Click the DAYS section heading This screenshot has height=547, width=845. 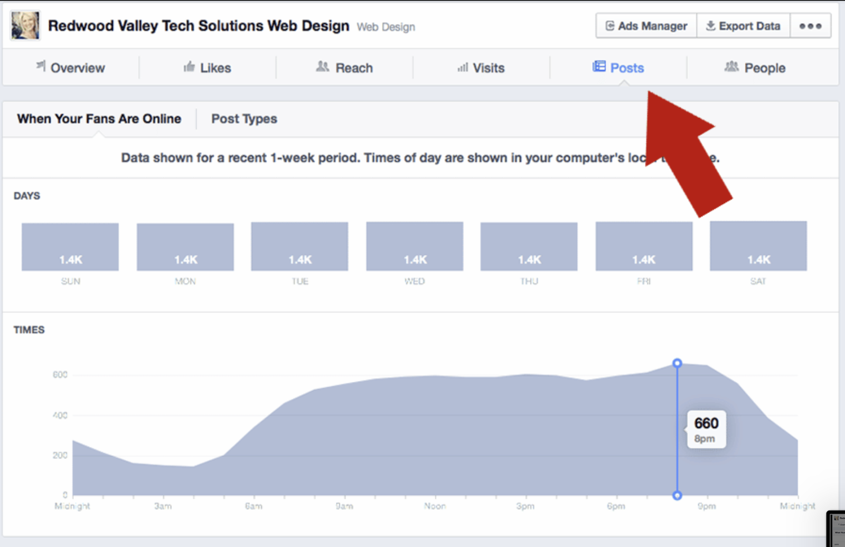(x=27, y=196)
